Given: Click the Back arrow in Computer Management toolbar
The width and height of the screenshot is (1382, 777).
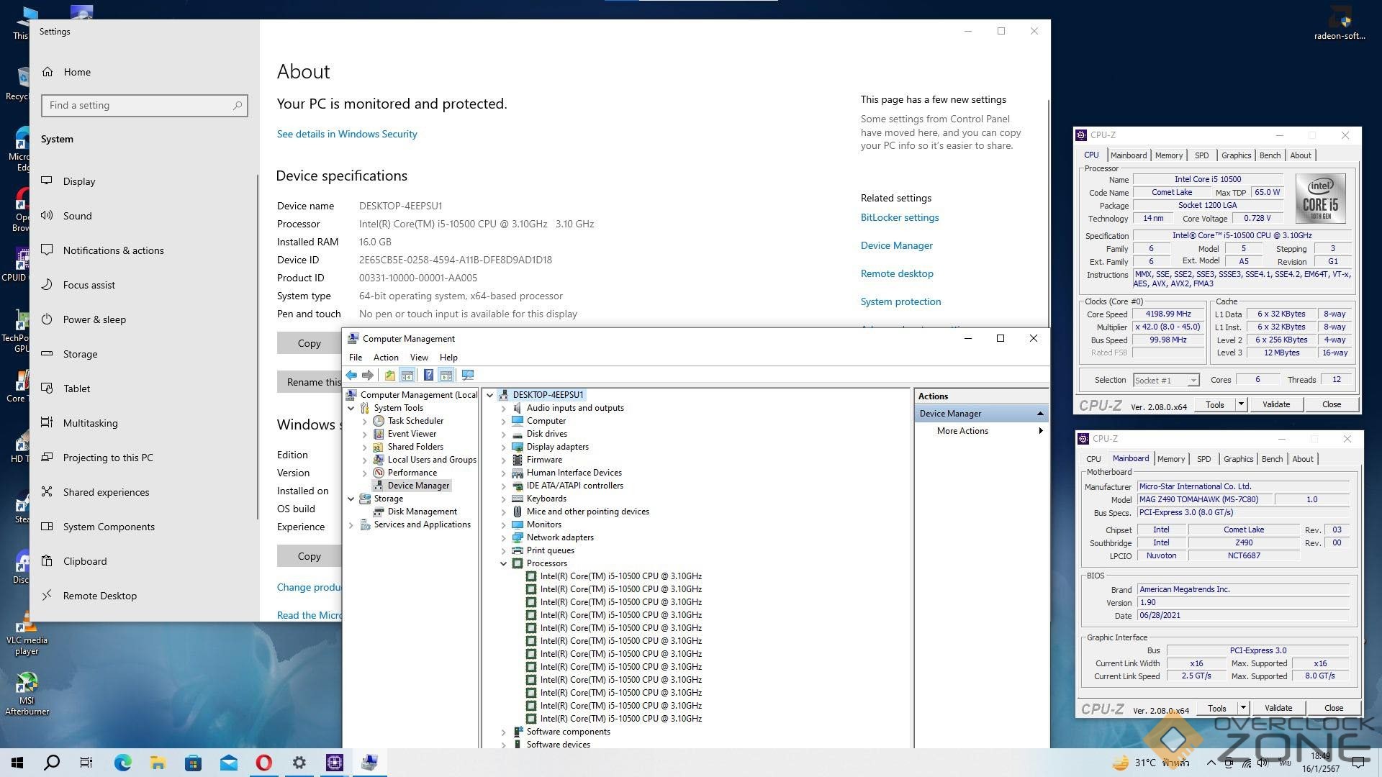Looking at the screenshot, I should click(351, 375).
